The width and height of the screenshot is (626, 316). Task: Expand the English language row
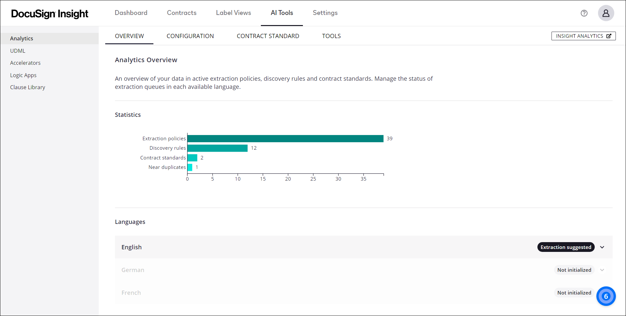click(x=602, y=247)
